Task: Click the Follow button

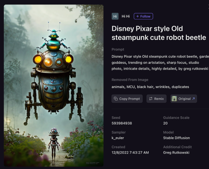Action: click(x=143, y=16)
